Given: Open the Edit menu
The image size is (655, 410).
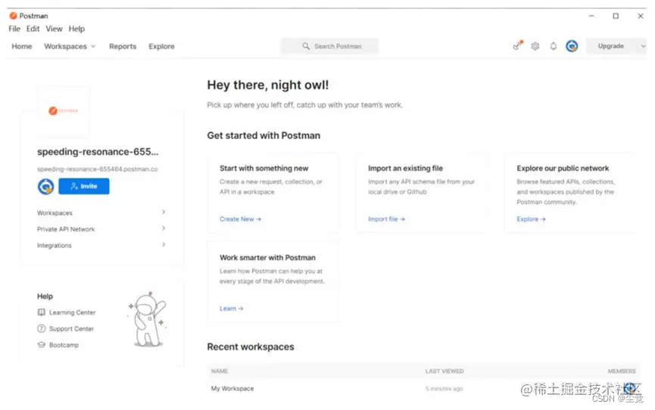Looking at the screenshot, I should [33, 29].
